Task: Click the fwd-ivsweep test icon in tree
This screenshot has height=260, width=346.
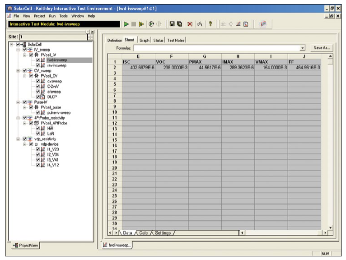Action: click(x=43, y=60)
